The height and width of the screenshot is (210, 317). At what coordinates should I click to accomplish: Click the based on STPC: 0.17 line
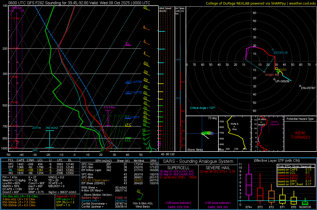coord(294,181)
